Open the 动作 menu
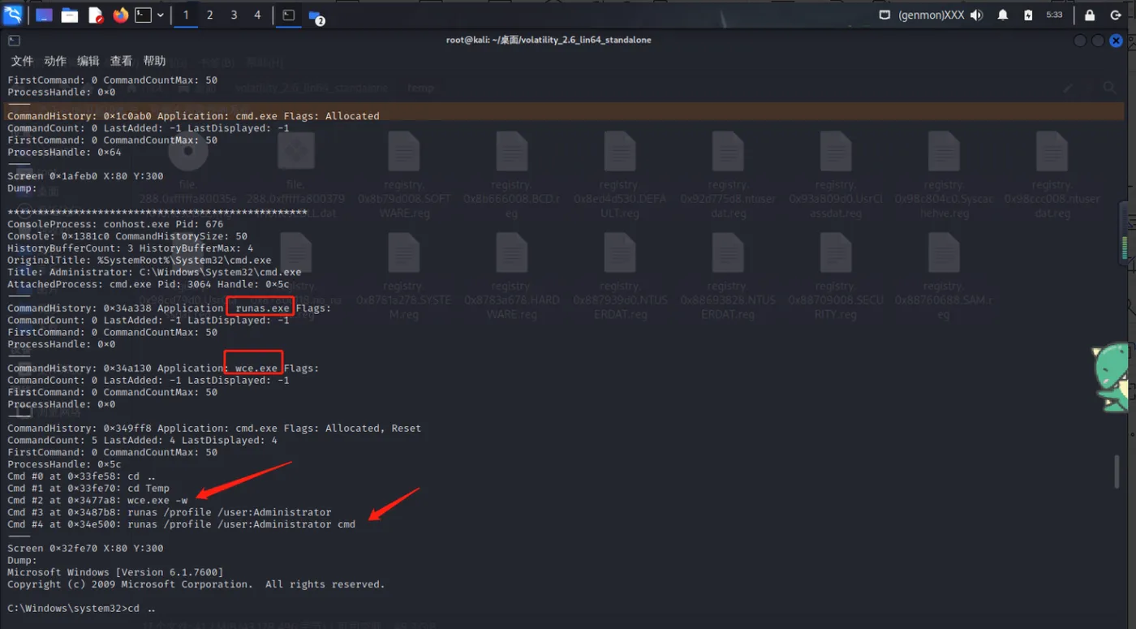 click(55, 61)
